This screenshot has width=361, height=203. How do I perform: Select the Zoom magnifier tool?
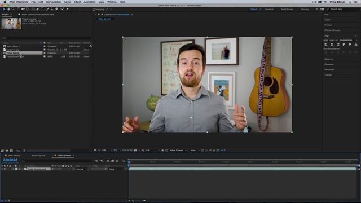pyautogui.click(x=13, y=9)
